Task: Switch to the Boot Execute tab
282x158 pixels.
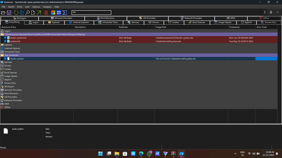Action: [x=197, y=22]
